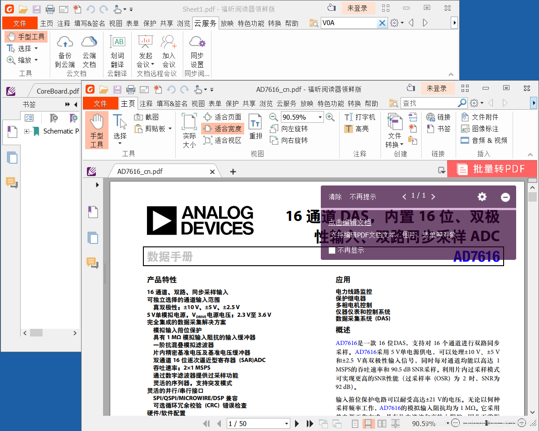
Task: Go to the next page in the status bar
Action: (297, 423)
